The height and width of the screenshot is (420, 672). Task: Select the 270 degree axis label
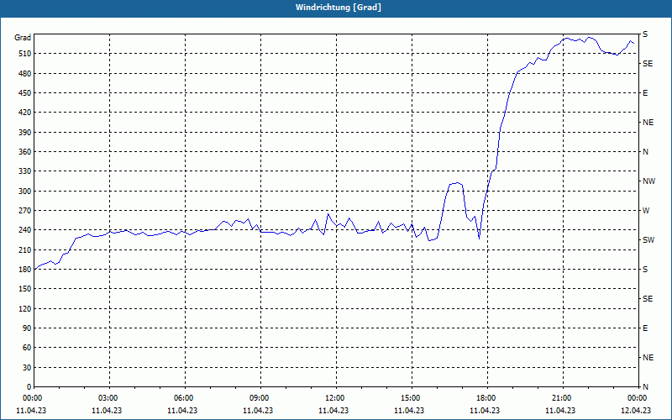point(24,211)
